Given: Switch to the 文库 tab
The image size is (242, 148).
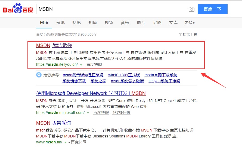Looking at the screenshot, I should point(173,23).
